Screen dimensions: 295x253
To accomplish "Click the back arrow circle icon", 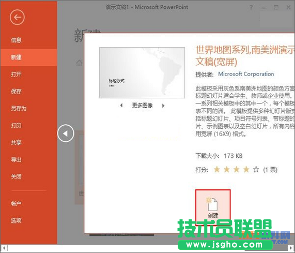I will point(17,18).
